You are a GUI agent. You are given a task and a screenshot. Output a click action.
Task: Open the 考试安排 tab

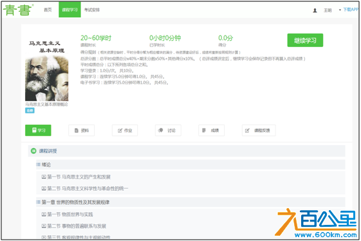click(x=92, y=10)
